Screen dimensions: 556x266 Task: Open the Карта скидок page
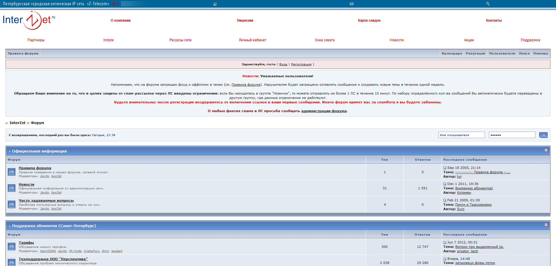[369, 20]
